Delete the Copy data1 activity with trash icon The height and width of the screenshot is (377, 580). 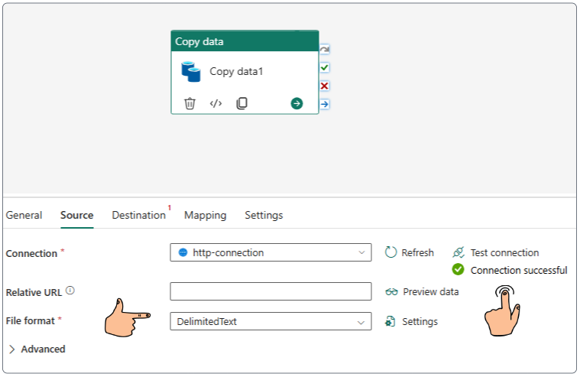click(x=190, y=103)
